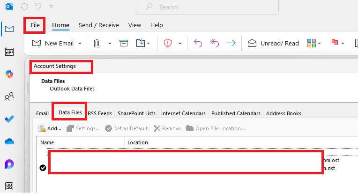Click the Undo arrow in title bar
The image size is (358, 194).
tap(38, 7)
